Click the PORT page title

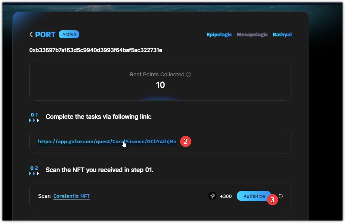(45, 35)
